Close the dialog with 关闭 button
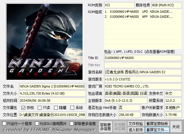This screenshot has width=184, height=134. [176, 127]
